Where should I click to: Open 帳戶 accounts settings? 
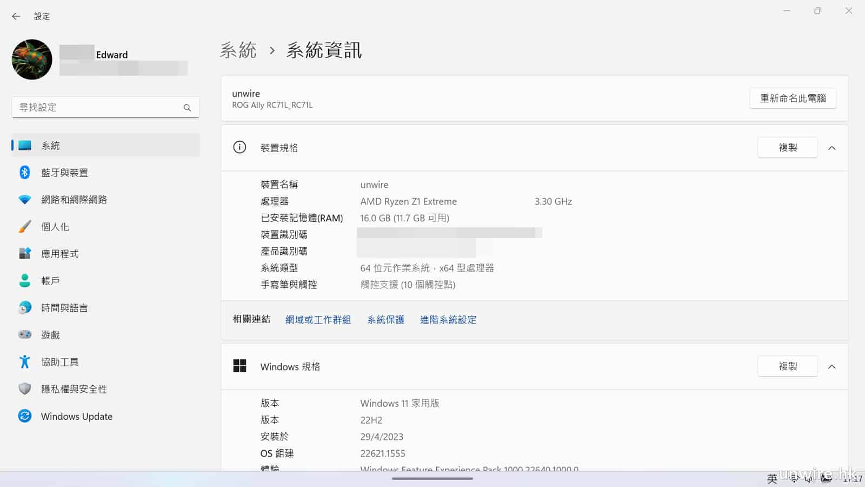[50, 281]
